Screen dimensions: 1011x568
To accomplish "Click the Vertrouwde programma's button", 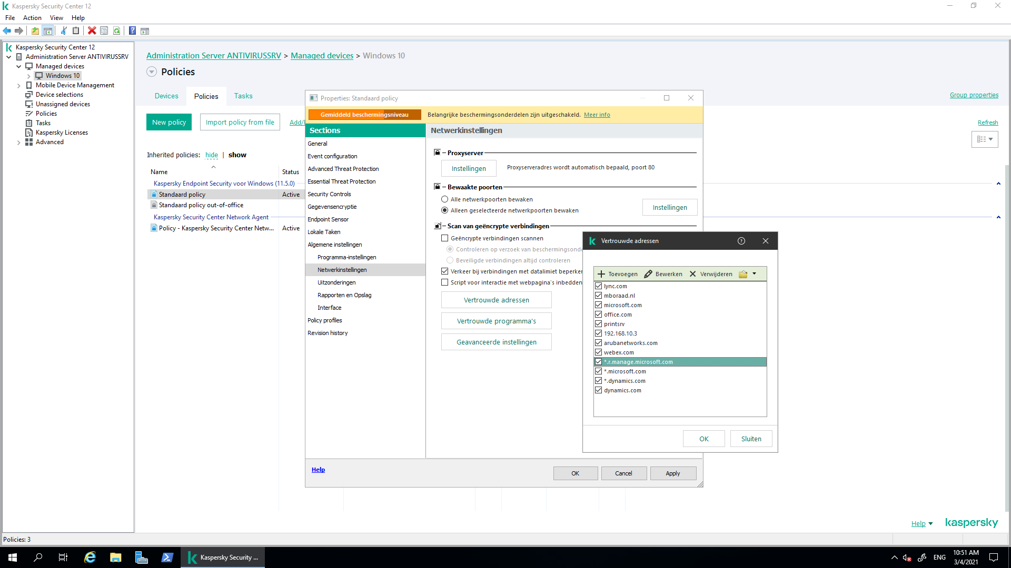I will [x=496, y=321].
